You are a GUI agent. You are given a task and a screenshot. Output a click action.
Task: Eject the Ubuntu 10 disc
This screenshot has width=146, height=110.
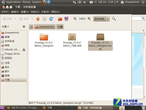pyautogui.click(x=24, y=50)
